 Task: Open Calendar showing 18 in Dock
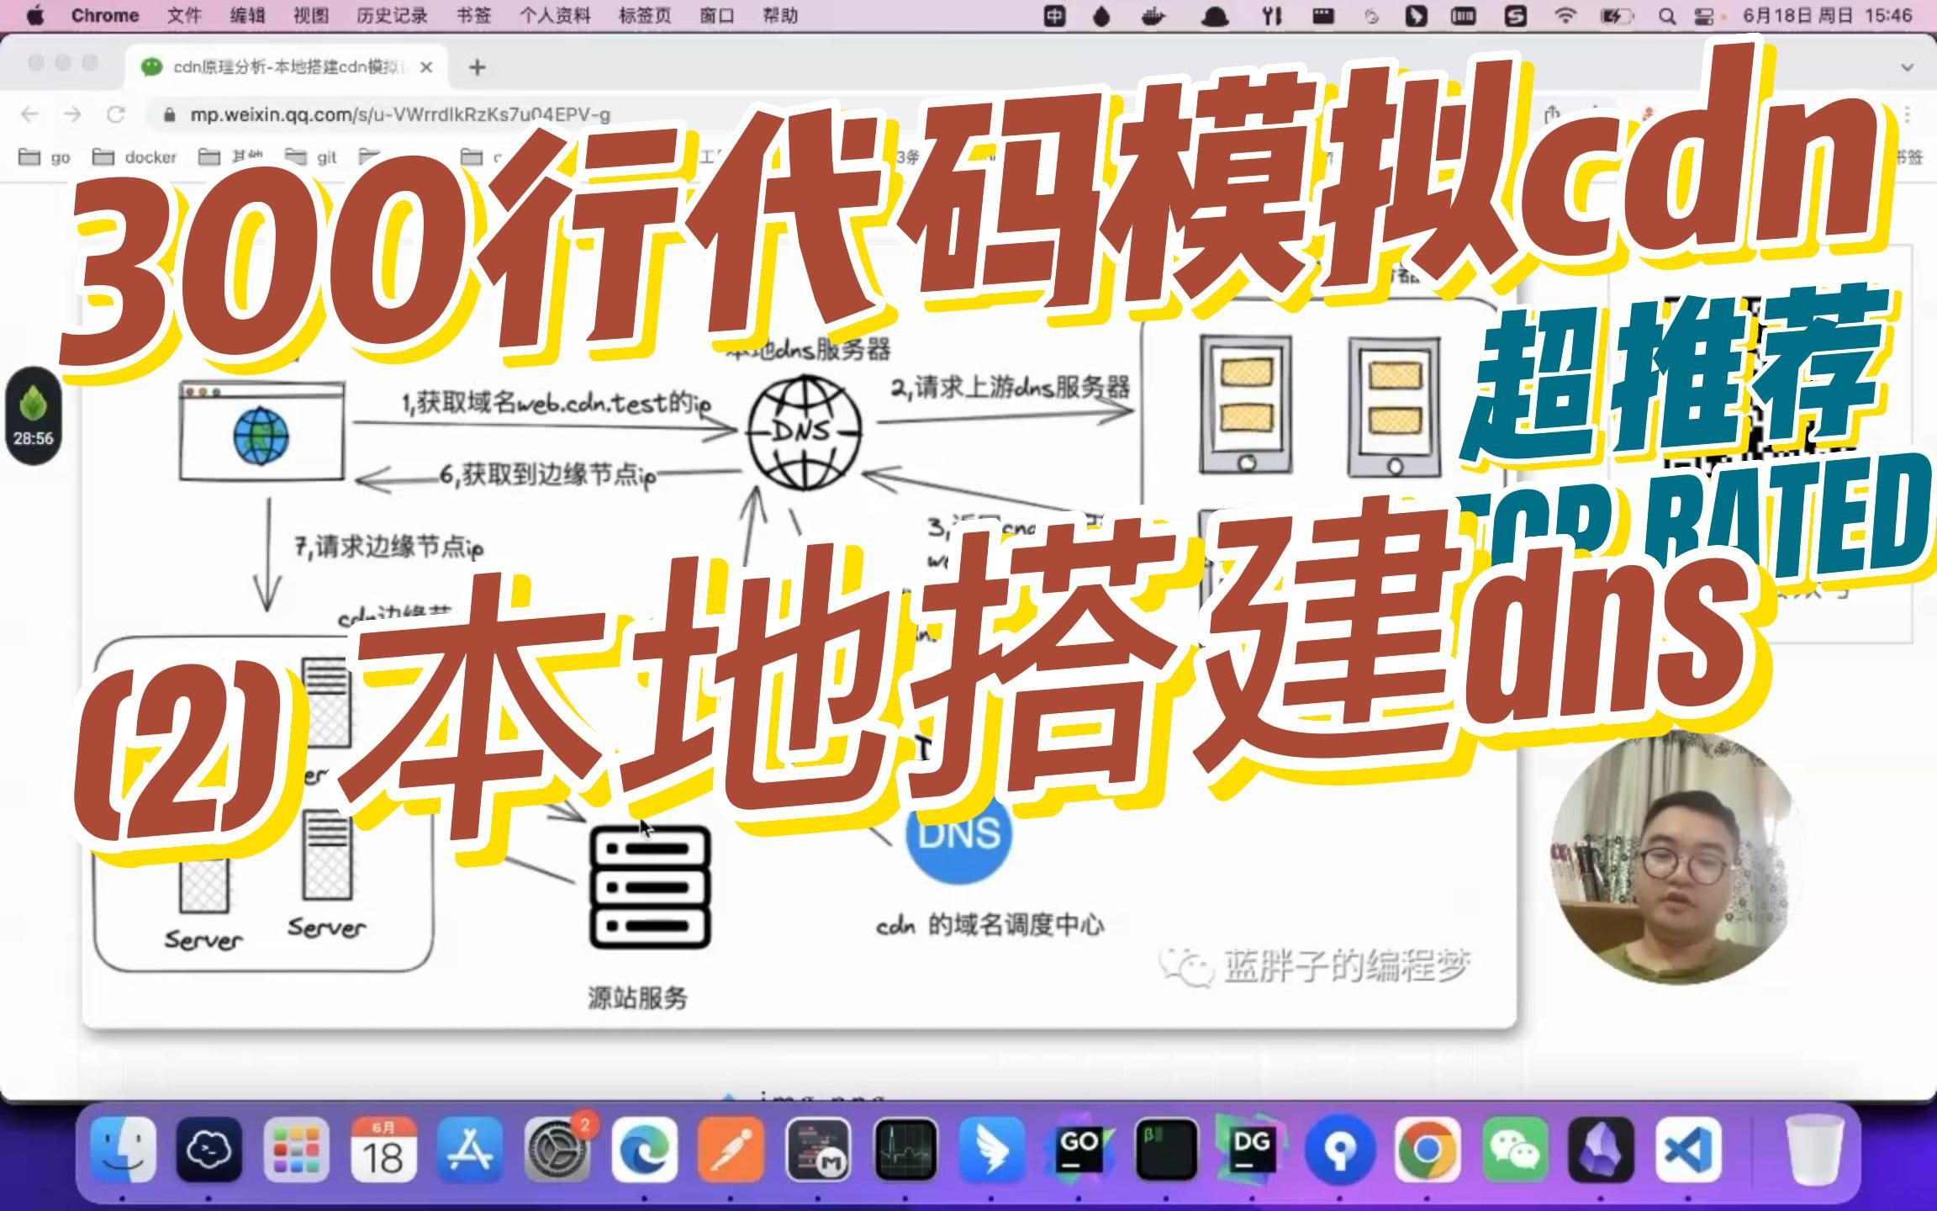click(x=383, y=1150)
